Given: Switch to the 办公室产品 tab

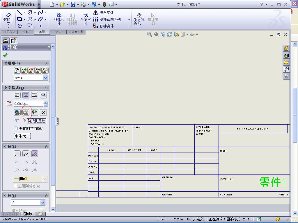Looking at the screenshot, I should tap(76, 32).
